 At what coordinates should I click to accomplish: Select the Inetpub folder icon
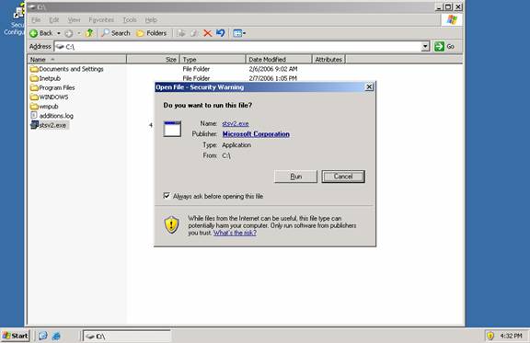point(34,78)
